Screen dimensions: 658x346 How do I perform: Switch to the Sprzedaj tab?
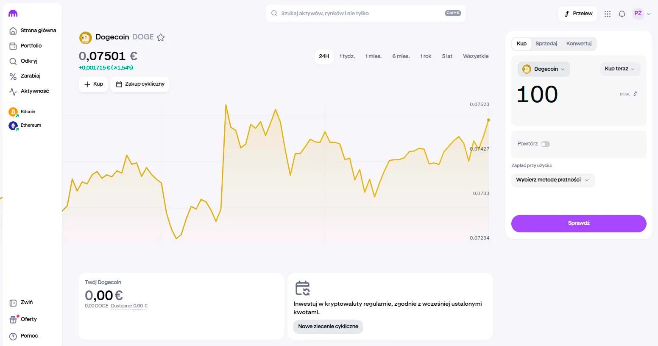546,44
